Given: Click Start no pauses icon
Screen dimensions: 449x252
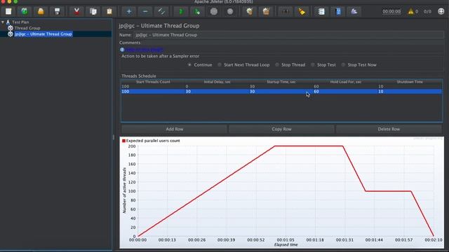Looking at the screenshot, I should tap(197, 11).
